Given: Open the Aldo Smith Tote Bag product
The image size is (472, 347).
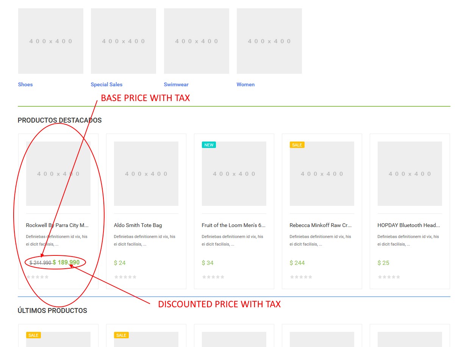Looking at the screenshot, I should click(138, 225).
